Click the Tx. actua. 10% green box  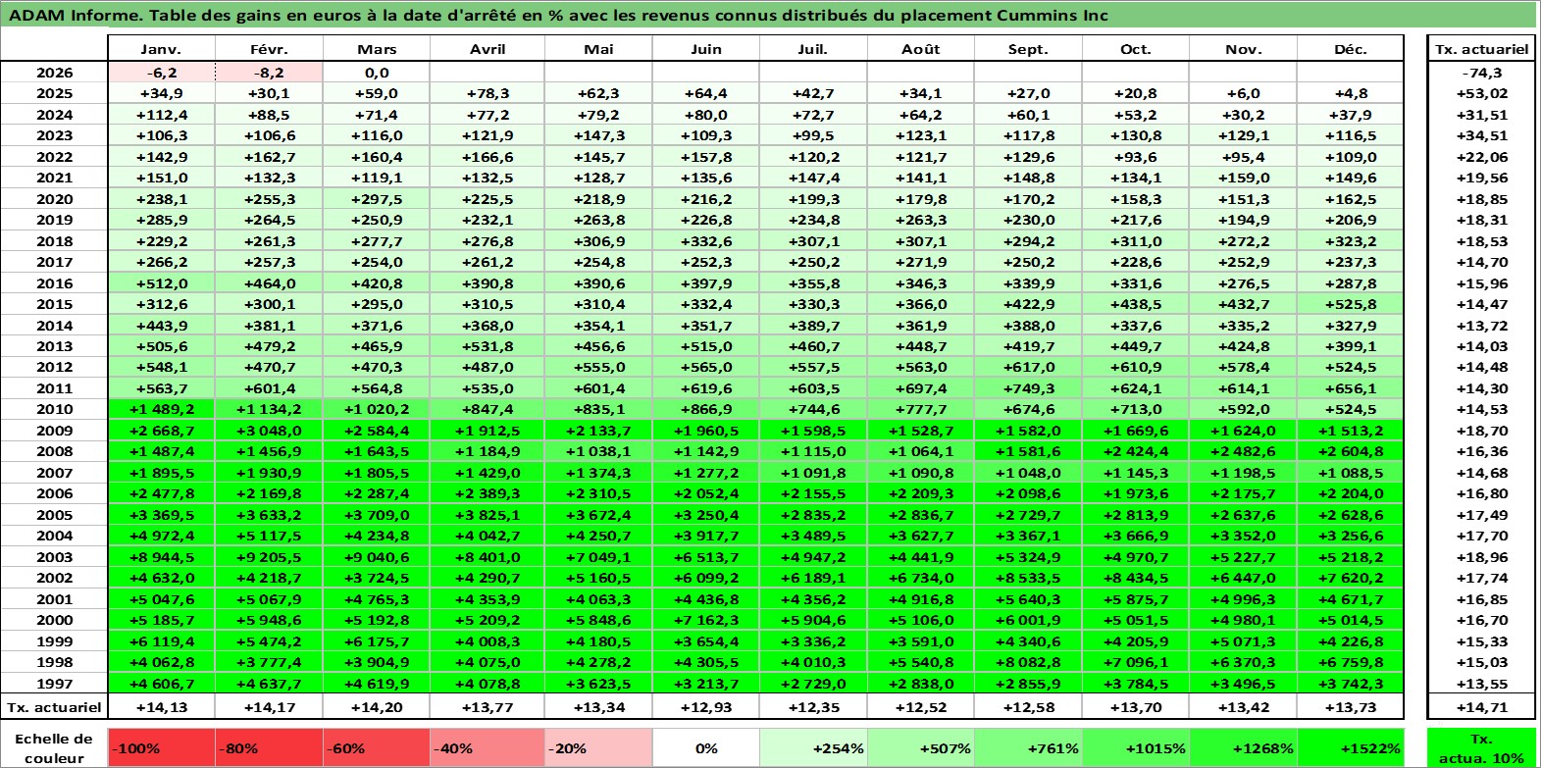[x=1482, y=747]
